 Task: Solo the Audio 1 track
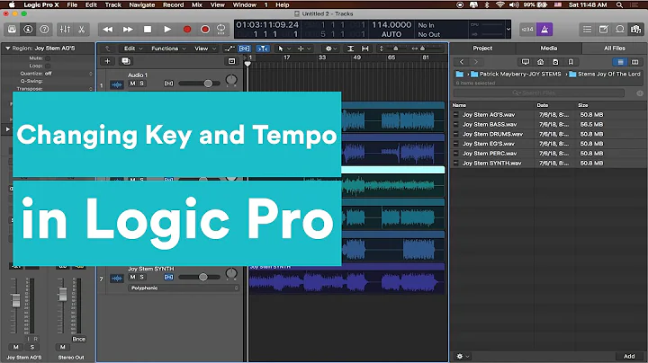(x=141, y=84)
